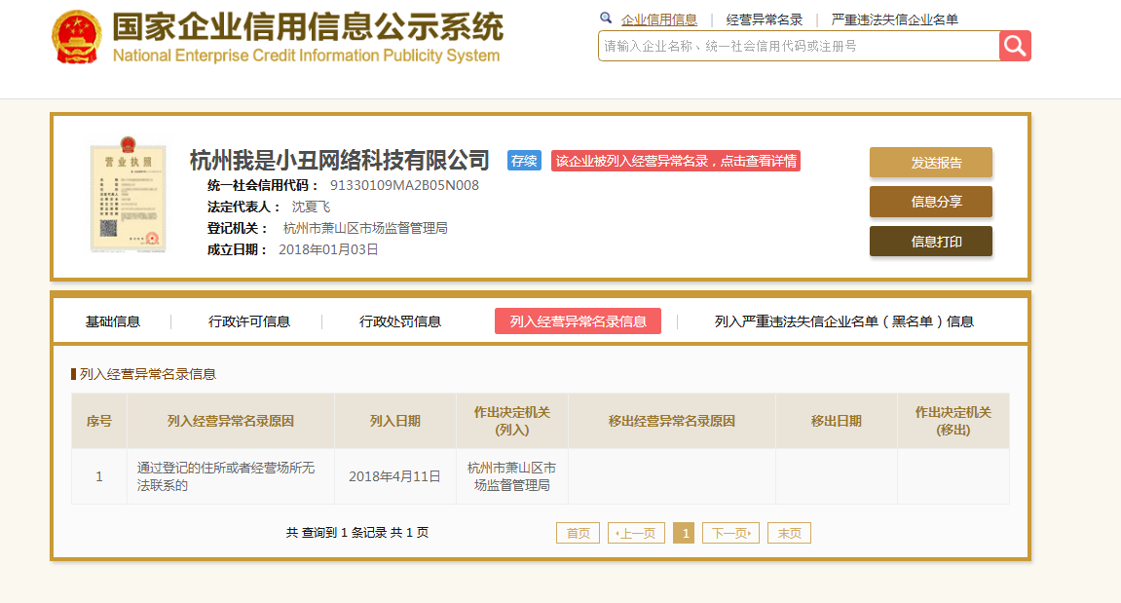Click the 列入日期 column header
The image size is (1121, 603).
coord(394,421)
